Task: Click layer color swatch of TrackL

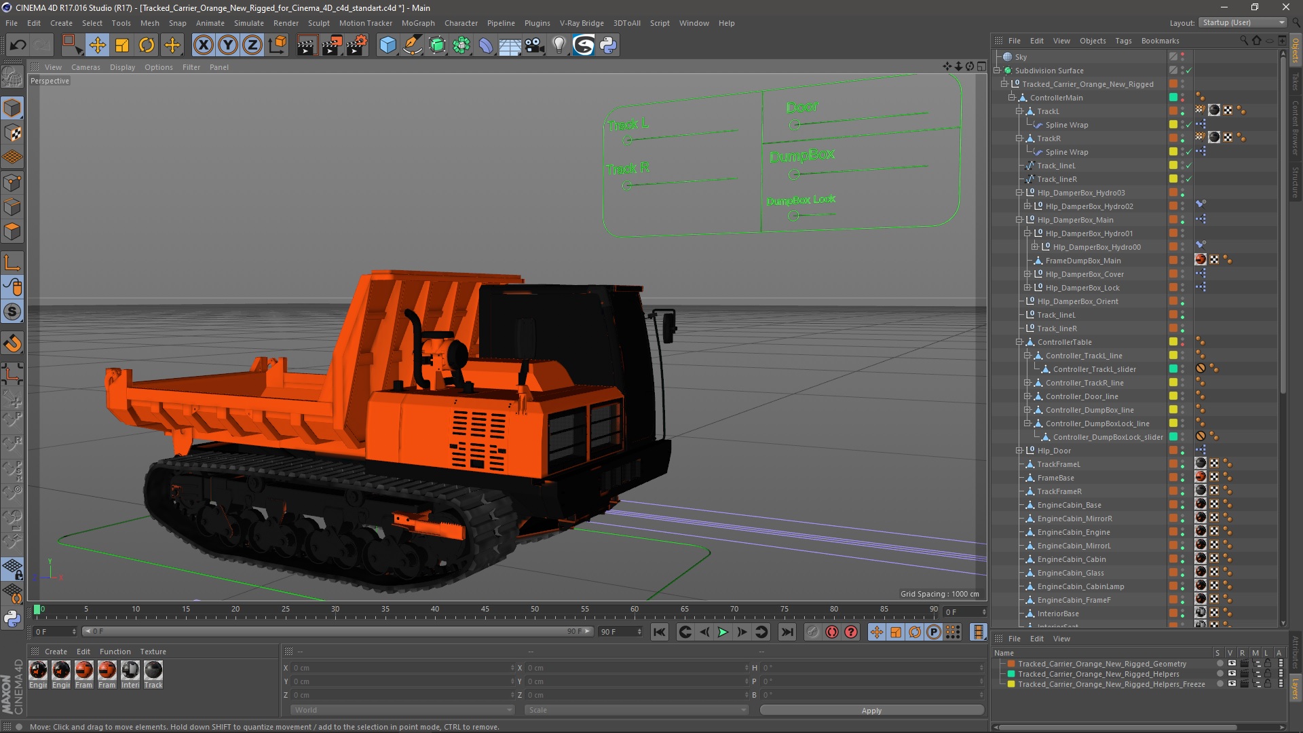Action: (1173, 111)
